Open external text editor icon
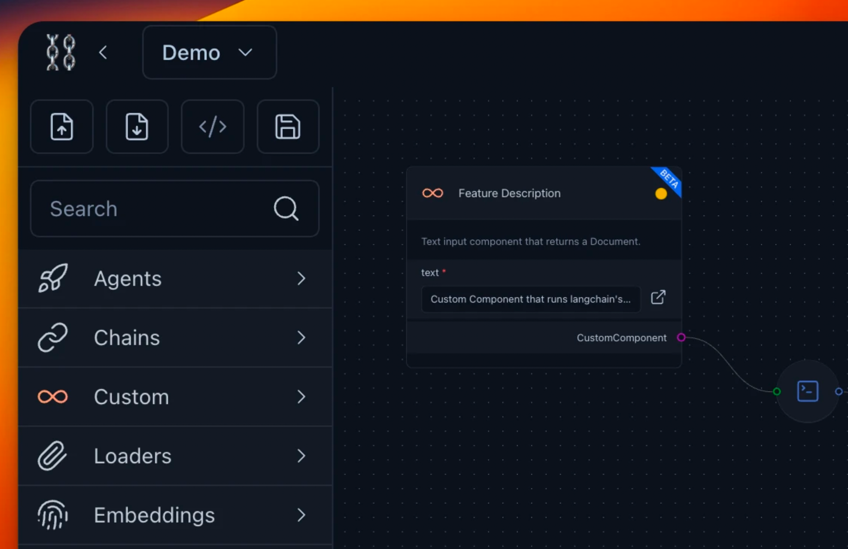 (658, 298)
